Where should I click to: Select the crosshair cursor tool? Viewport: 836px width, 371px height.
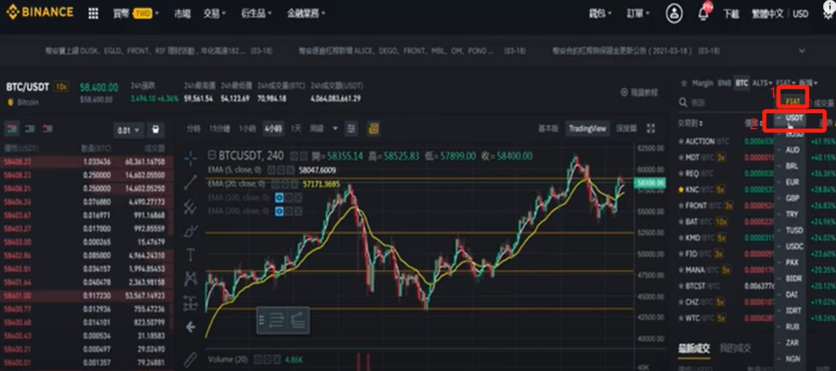coord(191,158)
